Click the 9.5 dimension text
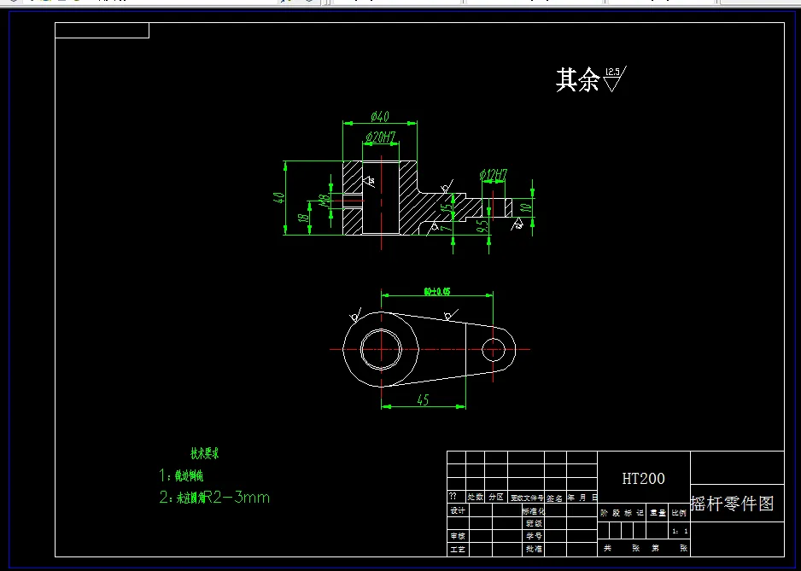 482,225
